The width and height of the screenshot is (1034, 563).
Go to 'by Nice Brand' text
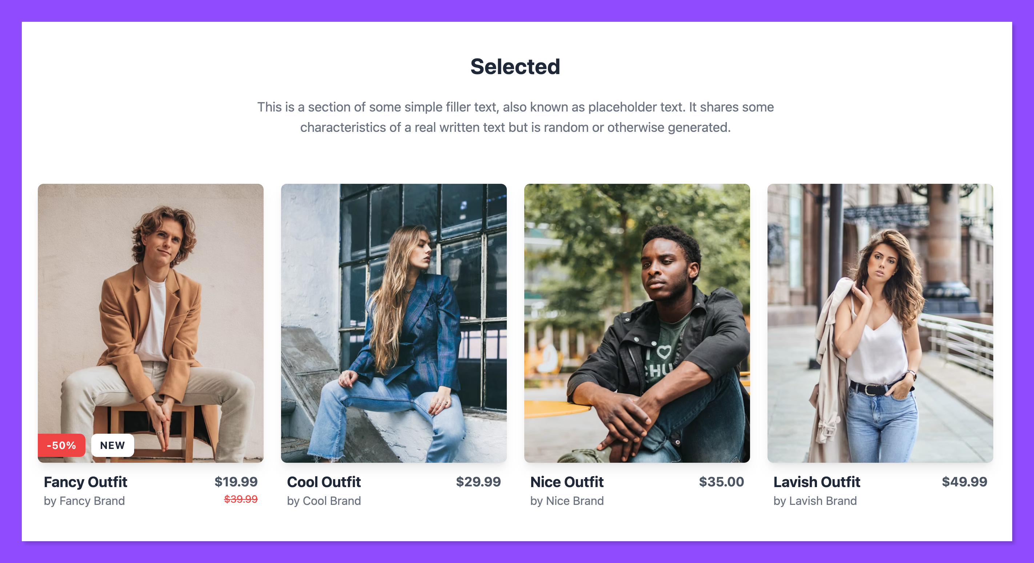click(x=567, y=501)
